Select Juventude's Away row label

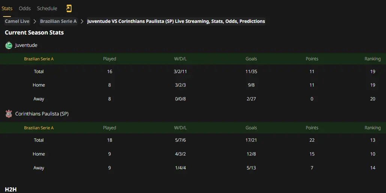pos(39,99)
